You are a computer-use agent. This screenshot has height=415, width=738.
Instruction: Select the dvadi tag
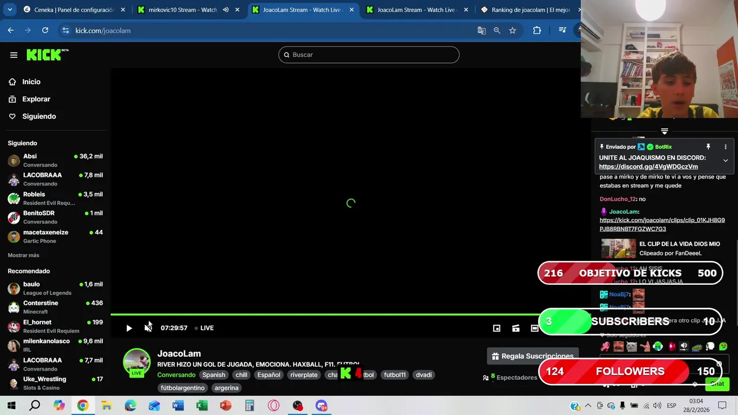click(424, 375)
